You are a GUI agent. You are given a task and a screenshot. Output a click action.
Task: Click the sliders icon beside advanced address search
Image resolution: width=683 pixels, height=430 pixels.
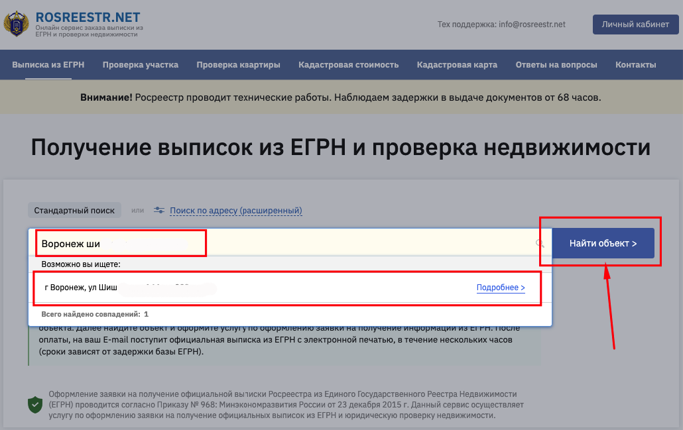(159, 210)
